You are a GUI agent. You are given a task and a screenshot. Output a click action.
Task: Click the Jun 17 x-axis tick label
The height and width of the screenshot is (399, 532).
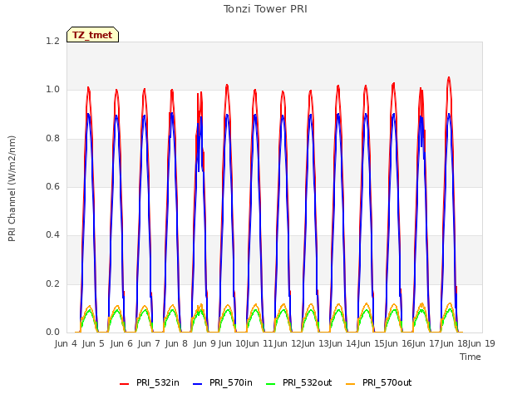click(426, 343)
